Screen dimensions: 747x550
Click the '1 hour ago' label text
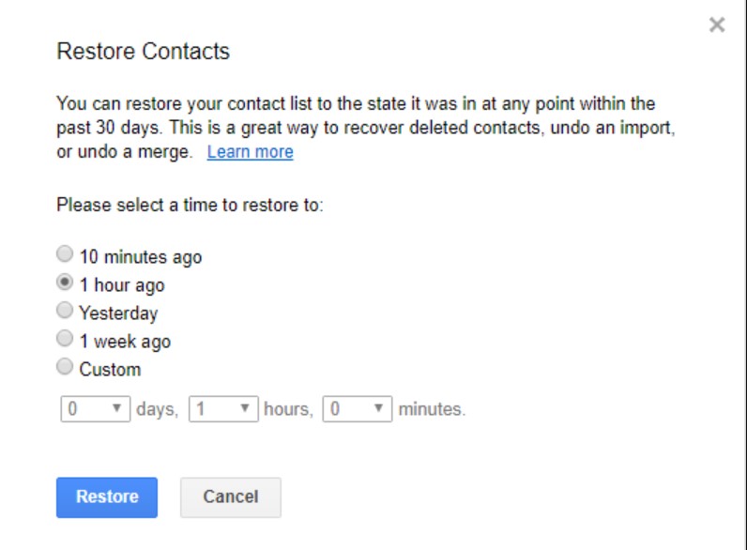point(122,285)
